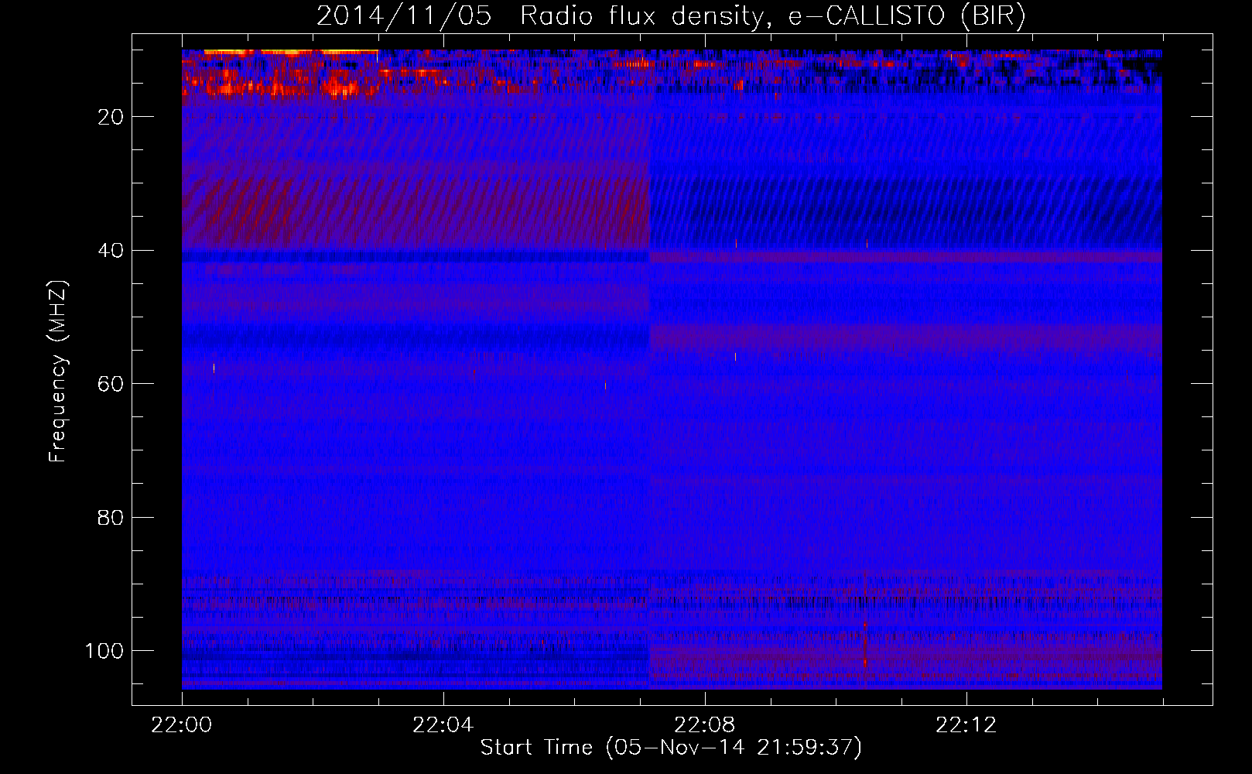Select the 'Frequency (MHZ)' y-axis label
1252x774 pixels.
[58, 371]
